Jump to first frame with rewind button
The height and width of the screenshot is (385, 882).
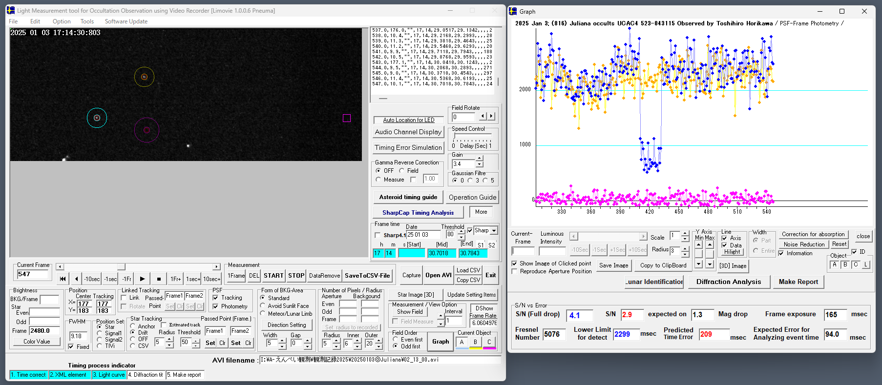[63, 279]
